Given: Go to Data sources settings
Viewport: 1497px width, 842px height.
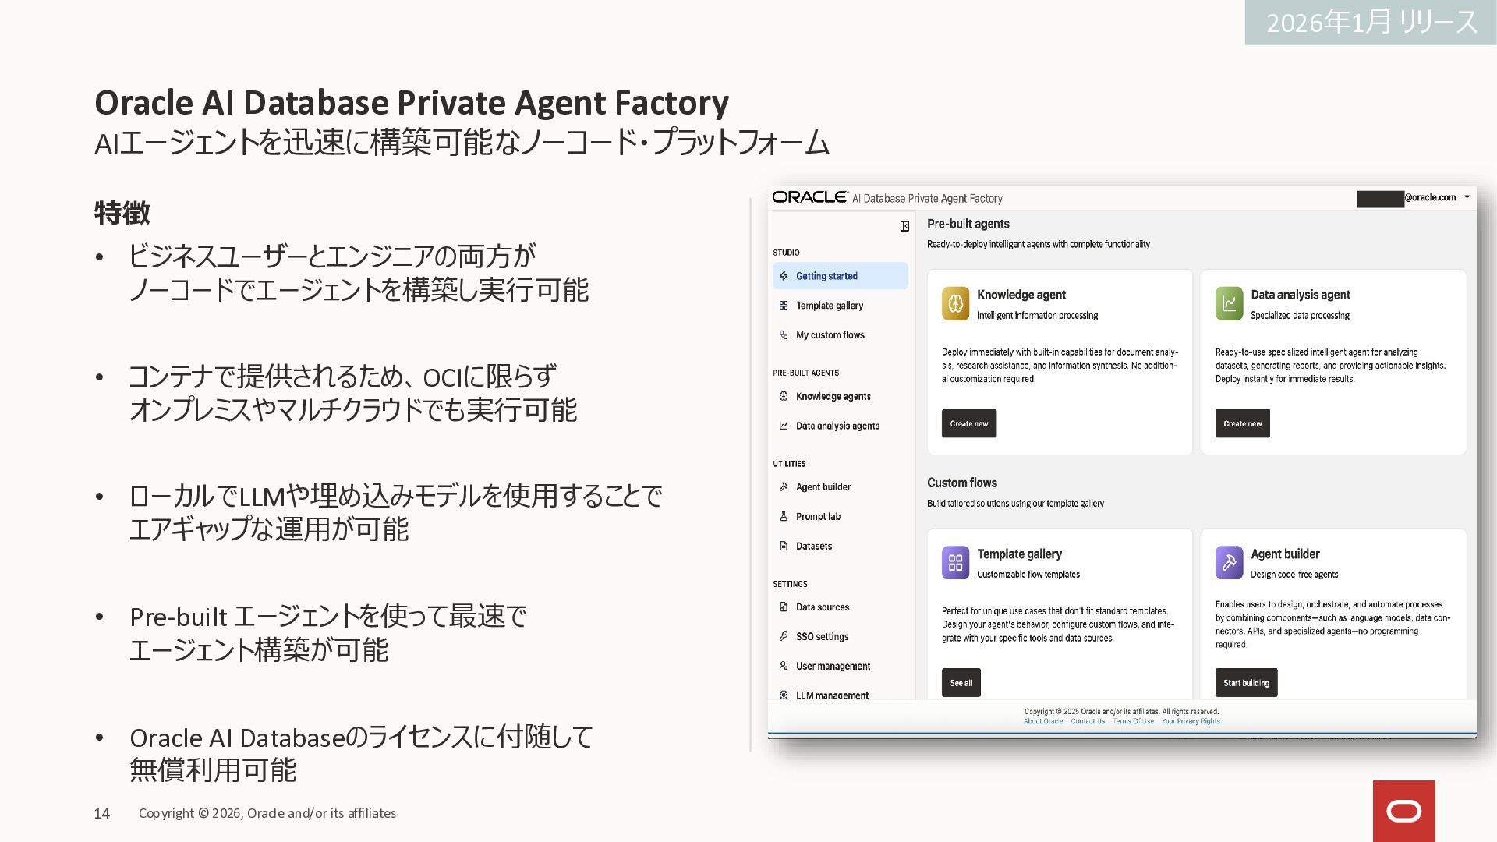Looking at the screenshot, I should [x=822, y=607].
